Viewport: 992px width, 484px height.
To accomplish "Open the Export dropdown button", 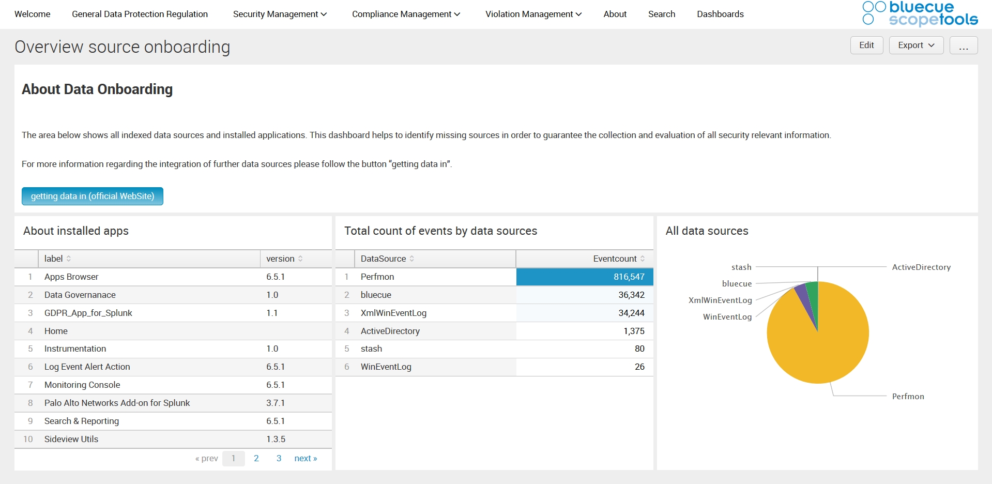I will pos(916,45).
